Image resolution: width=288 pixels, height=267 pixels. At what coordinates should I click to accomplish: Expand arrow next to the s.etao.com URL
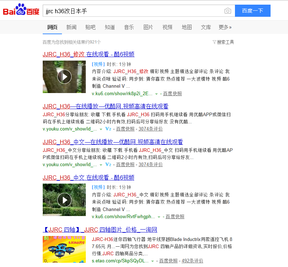point(152,261)
